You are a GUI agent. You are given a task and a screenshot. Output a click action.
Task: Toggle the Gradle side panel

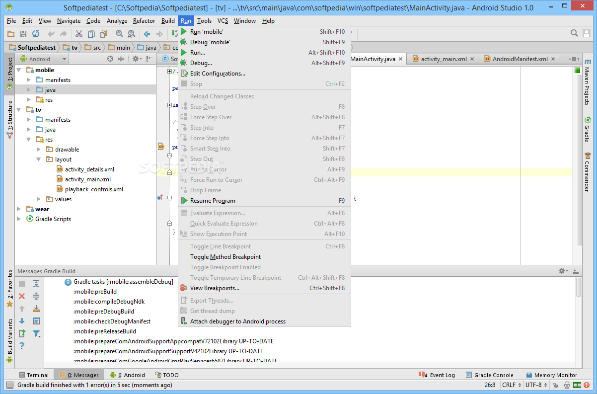587,130
